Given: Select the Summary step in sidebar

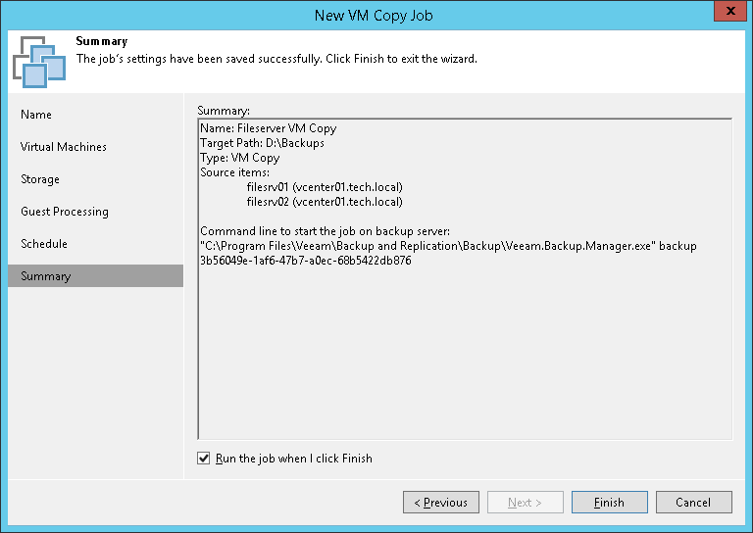Looking at the screenshot, I should [46, 276].
